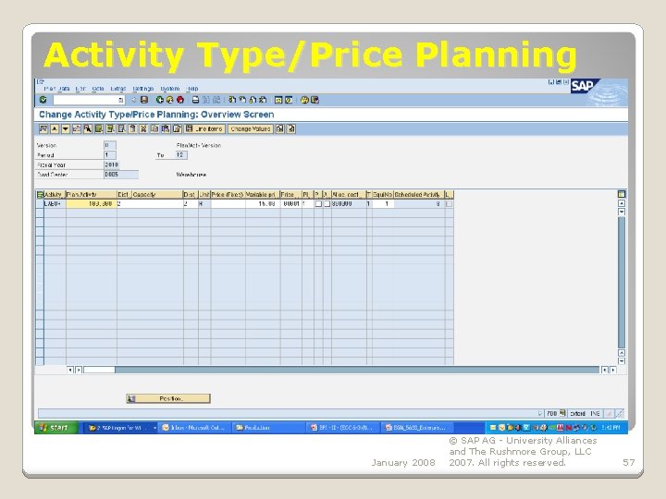The height and width of the screenshot is (499, 666).
Task: Open the Production folder taskbar item
Action: point(270,428)
